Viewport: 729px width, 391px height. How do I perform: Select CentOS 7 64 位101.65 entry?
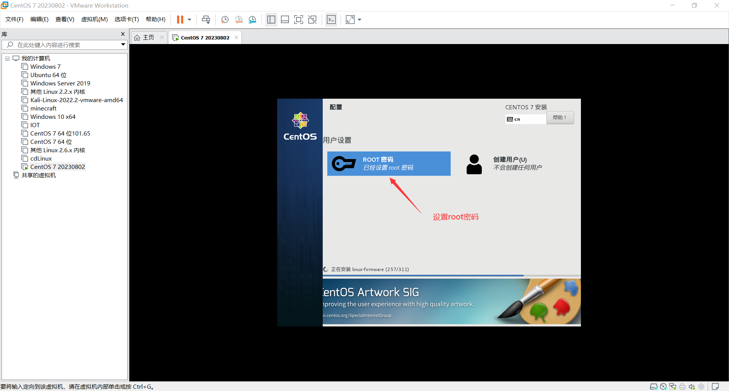coord(60,134)
